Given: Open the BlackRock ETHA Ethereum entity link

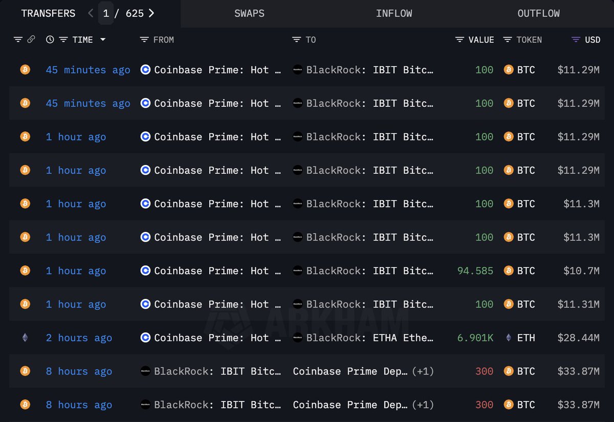Looking at the screenshot, I should pos(369,338).
